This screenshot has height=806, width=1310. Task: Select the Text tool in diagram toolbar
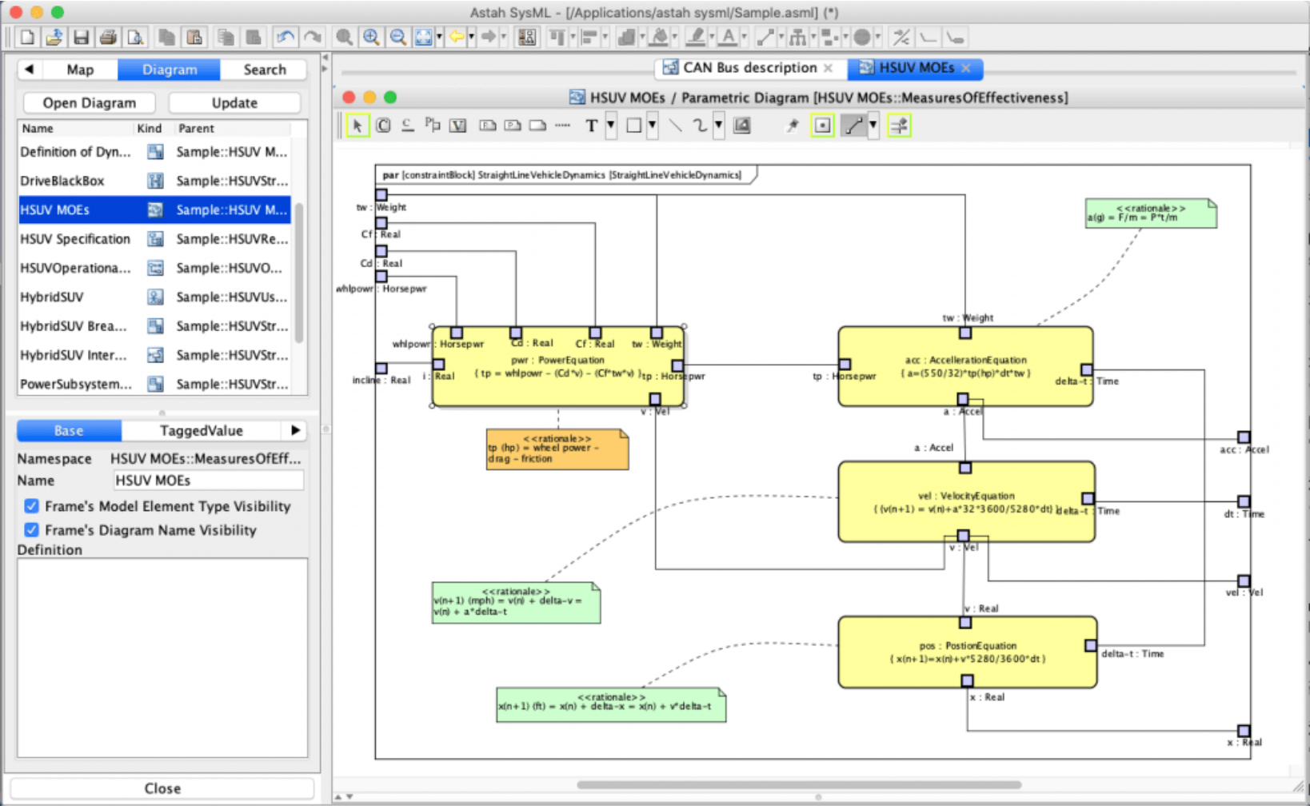[591, 126]
